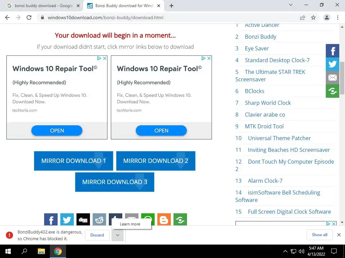Open The Ultimate STAR TREK Screensaver link
The image size is (345, 258).
270,76
